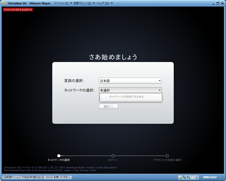Viewport: 226px width, 181px height.
Task: Click the Non-firmware boot took 4.04 seconds text
Action: [x=50, y=170]
